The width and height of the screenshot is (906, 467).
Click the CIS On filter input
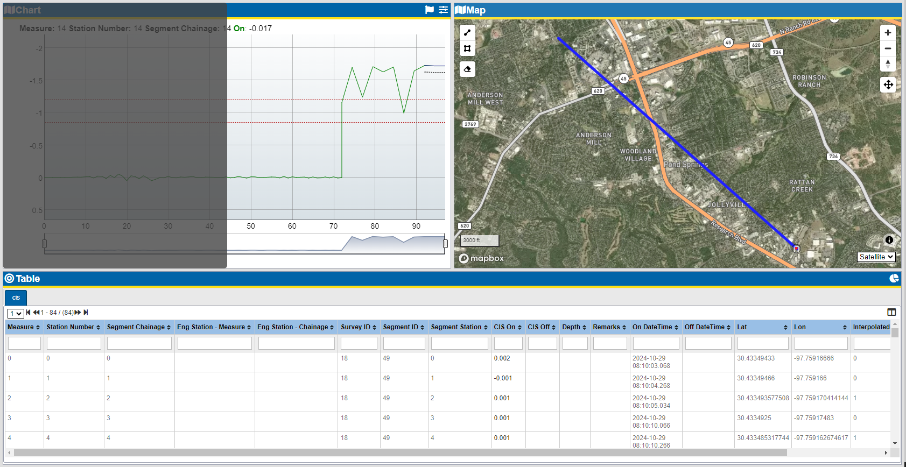(x=508, y=343)
